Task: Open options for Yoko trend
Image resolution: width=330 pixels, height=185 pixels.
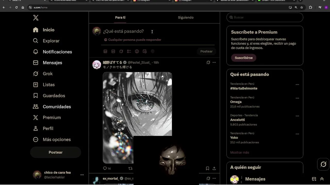Action: pos(297,134)
